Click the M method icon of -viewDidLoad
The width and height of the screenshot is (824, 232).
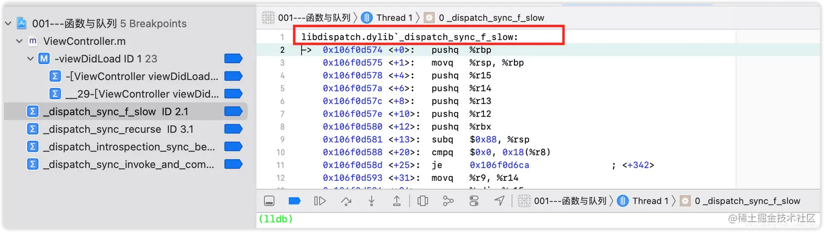pos(44,59)
